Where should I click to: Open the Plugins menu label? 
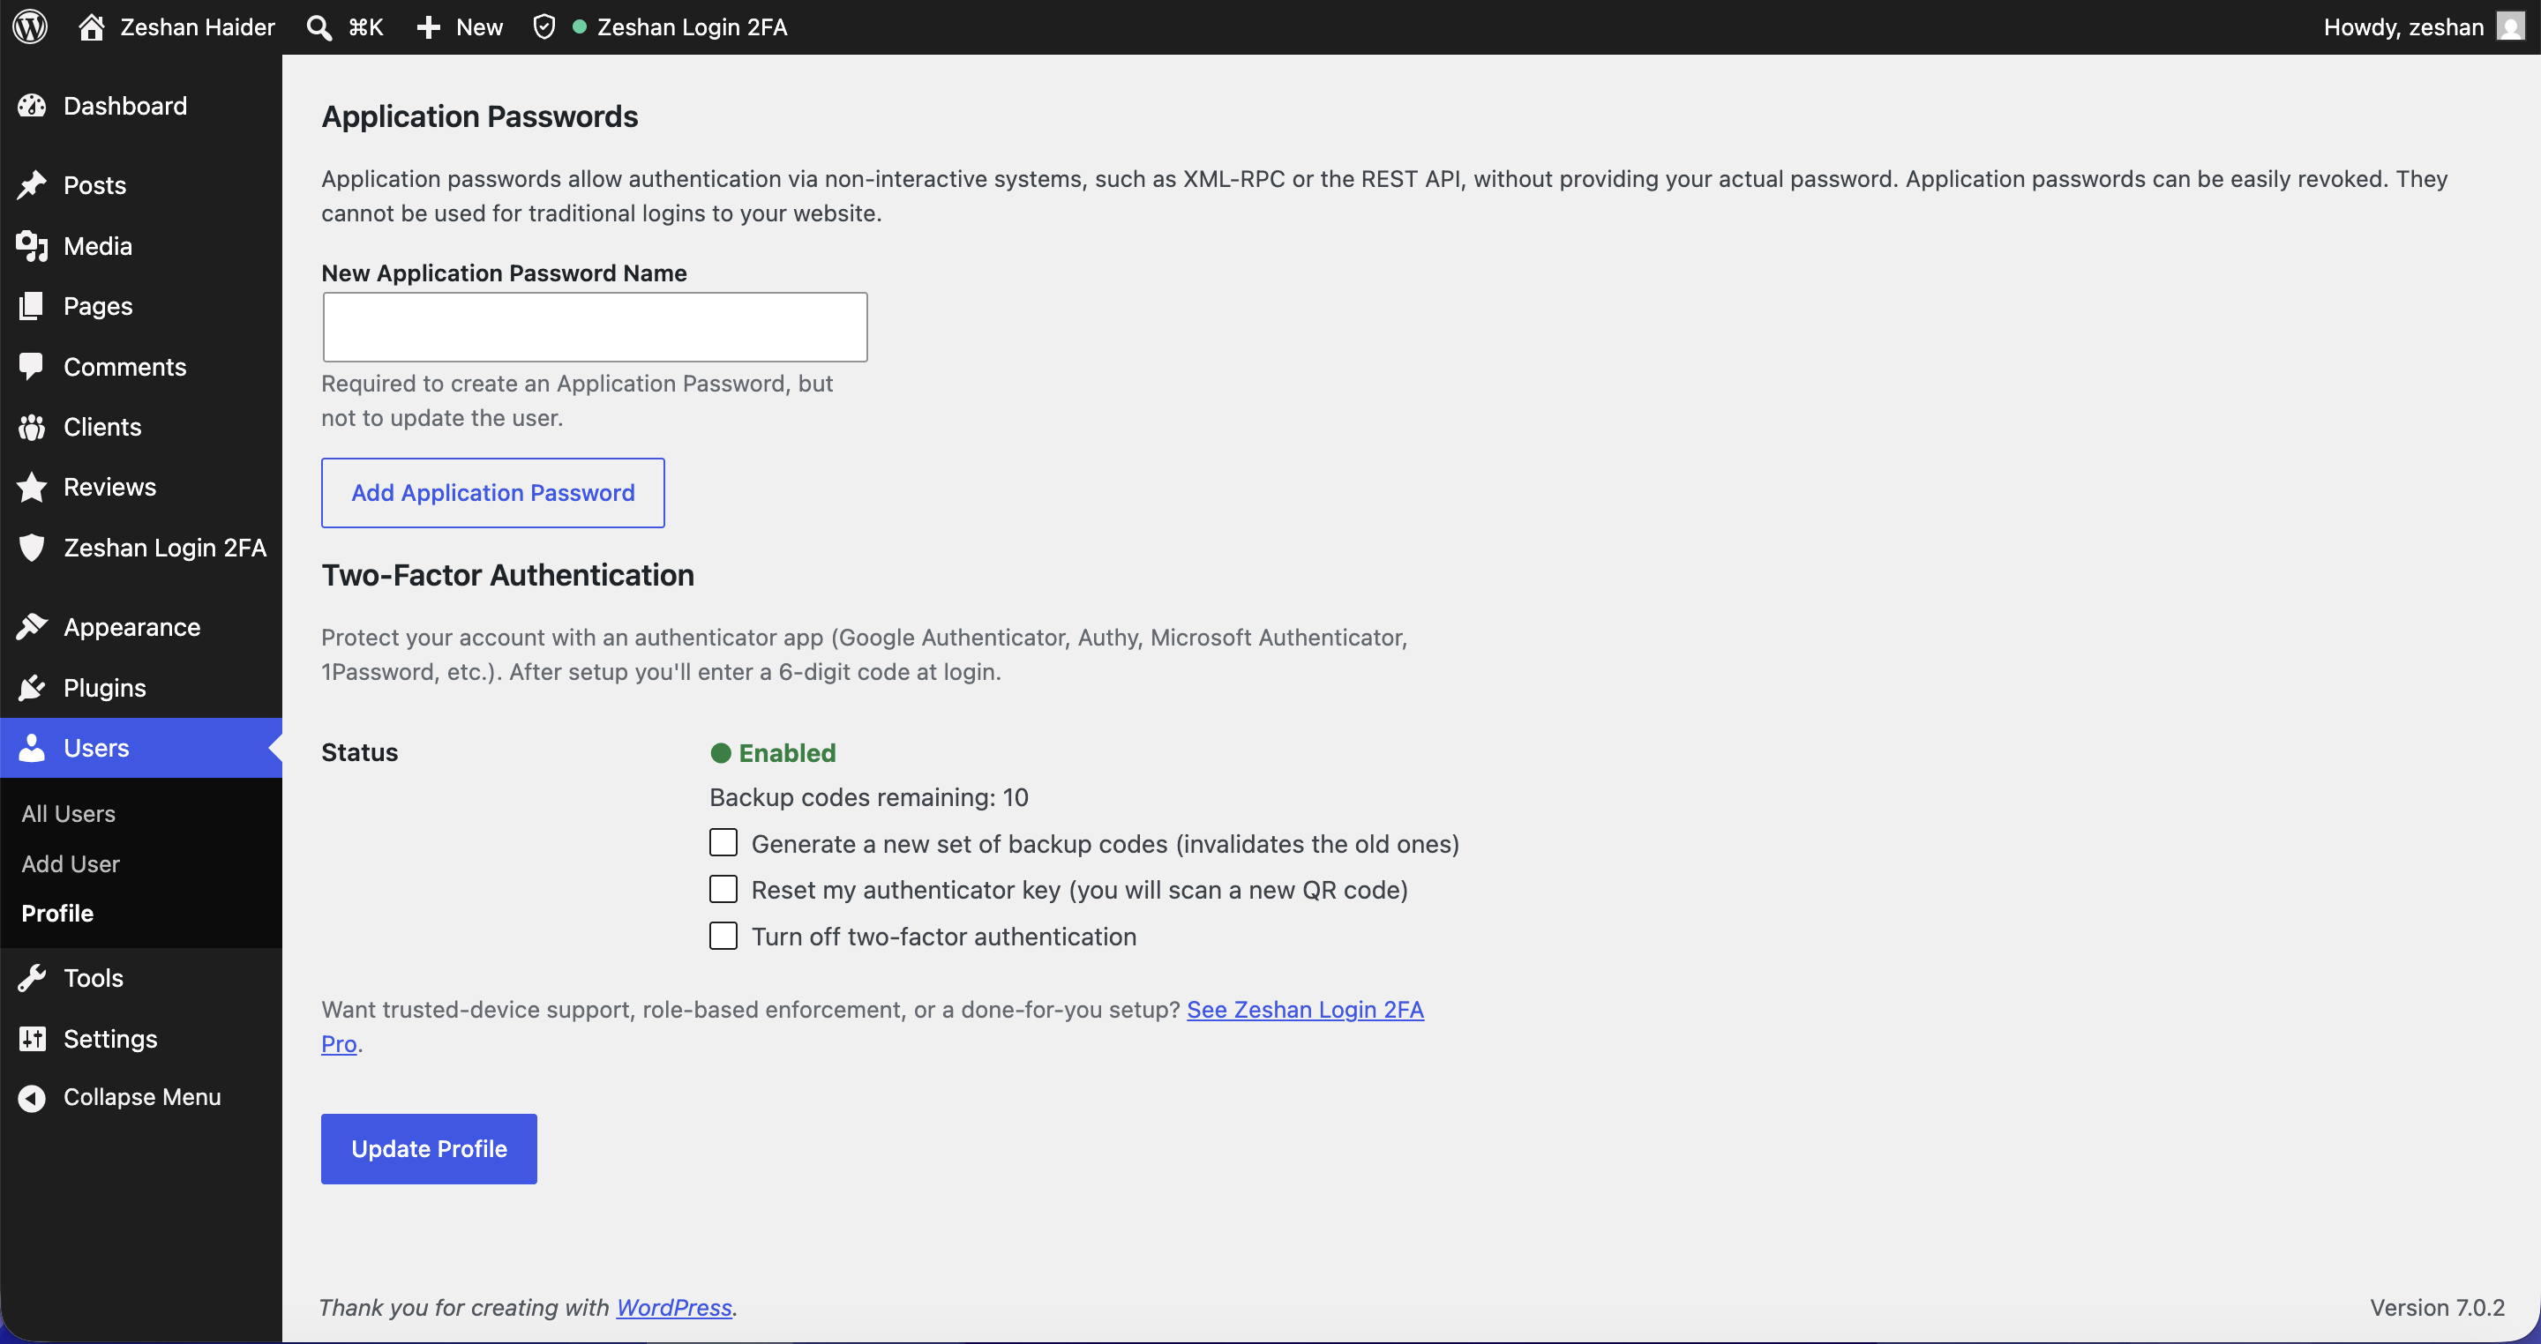coord(105,687)
